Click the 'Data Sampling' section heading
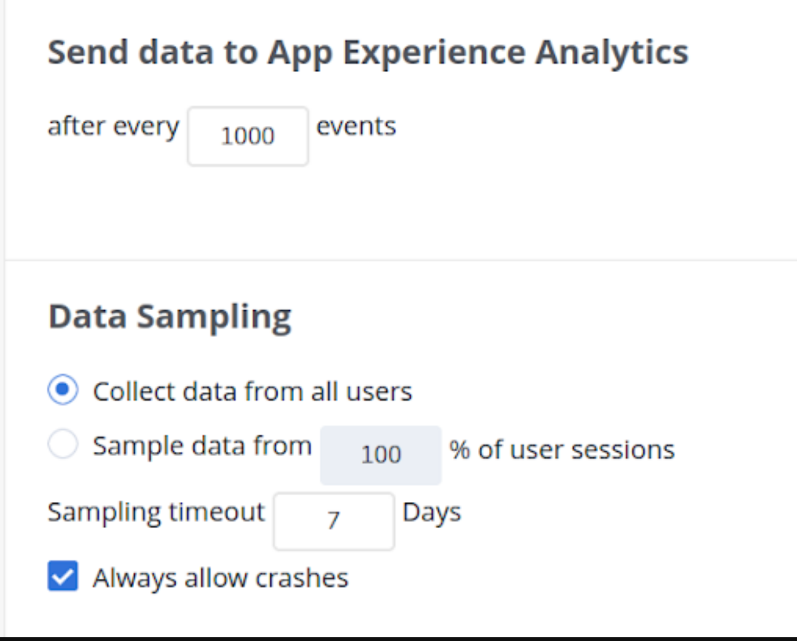This screenshot has height=641, width=797. pos(170,316)
